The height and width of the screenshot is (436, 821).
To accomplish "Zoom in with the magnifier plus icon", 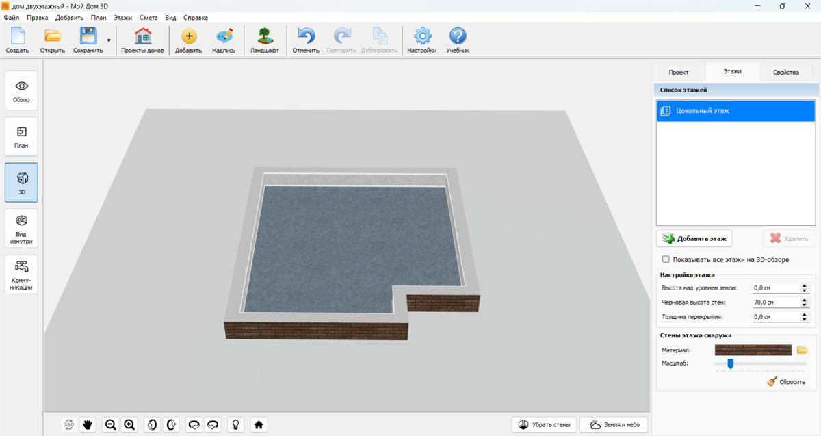I will point(129,424).
